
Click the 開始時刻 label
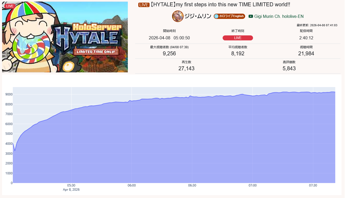pos(169,31)
